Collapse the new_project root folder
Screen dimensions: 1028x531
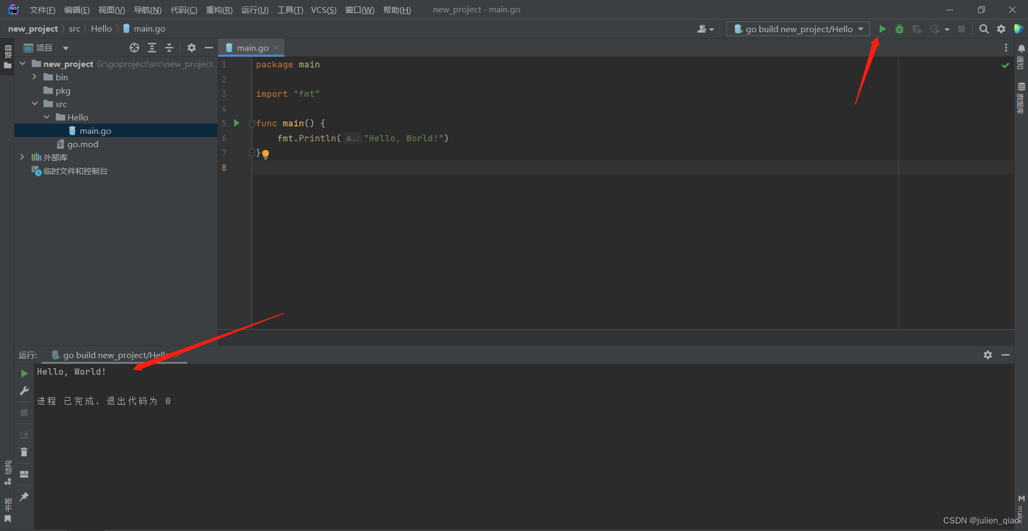click(x=23, y=64)
